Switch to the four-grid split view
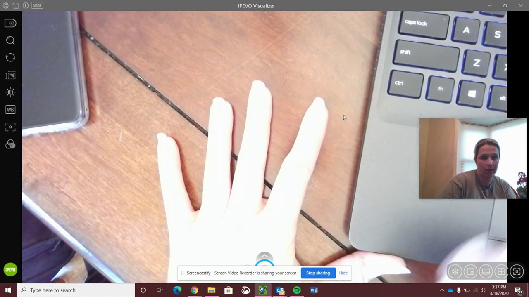Screen dimensions: 529x297 click(501, 271)
